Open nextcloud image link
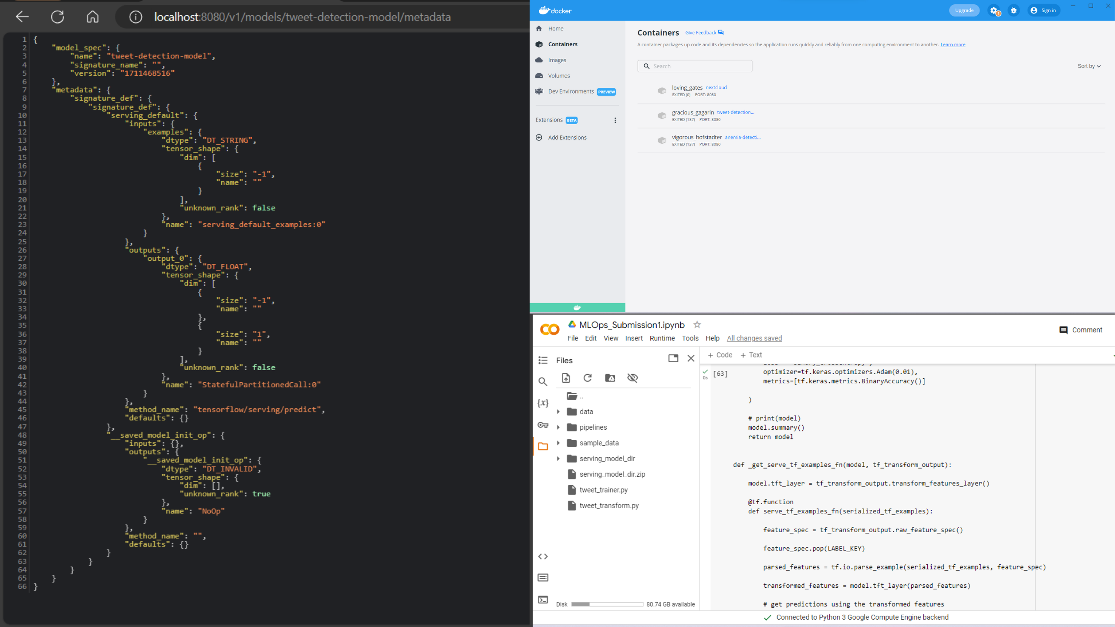The width and height of the screenshot is (1115, 627). (x=716, y=88)
